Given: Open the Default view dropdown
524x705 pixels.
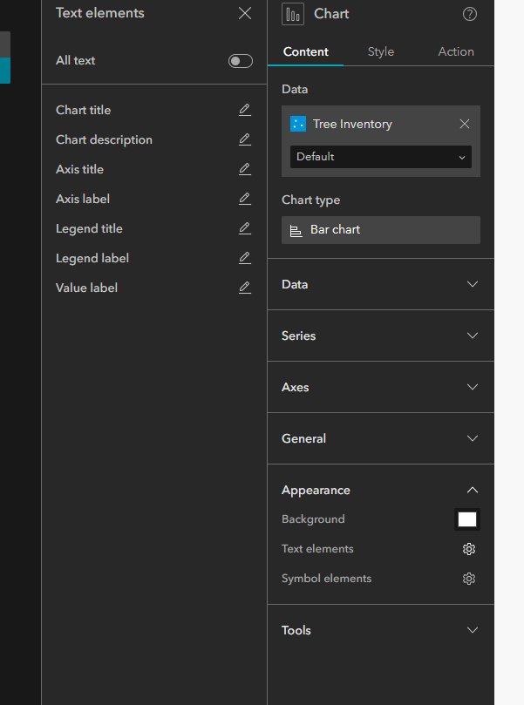Looking at the screenshot, I should point(381,157).
